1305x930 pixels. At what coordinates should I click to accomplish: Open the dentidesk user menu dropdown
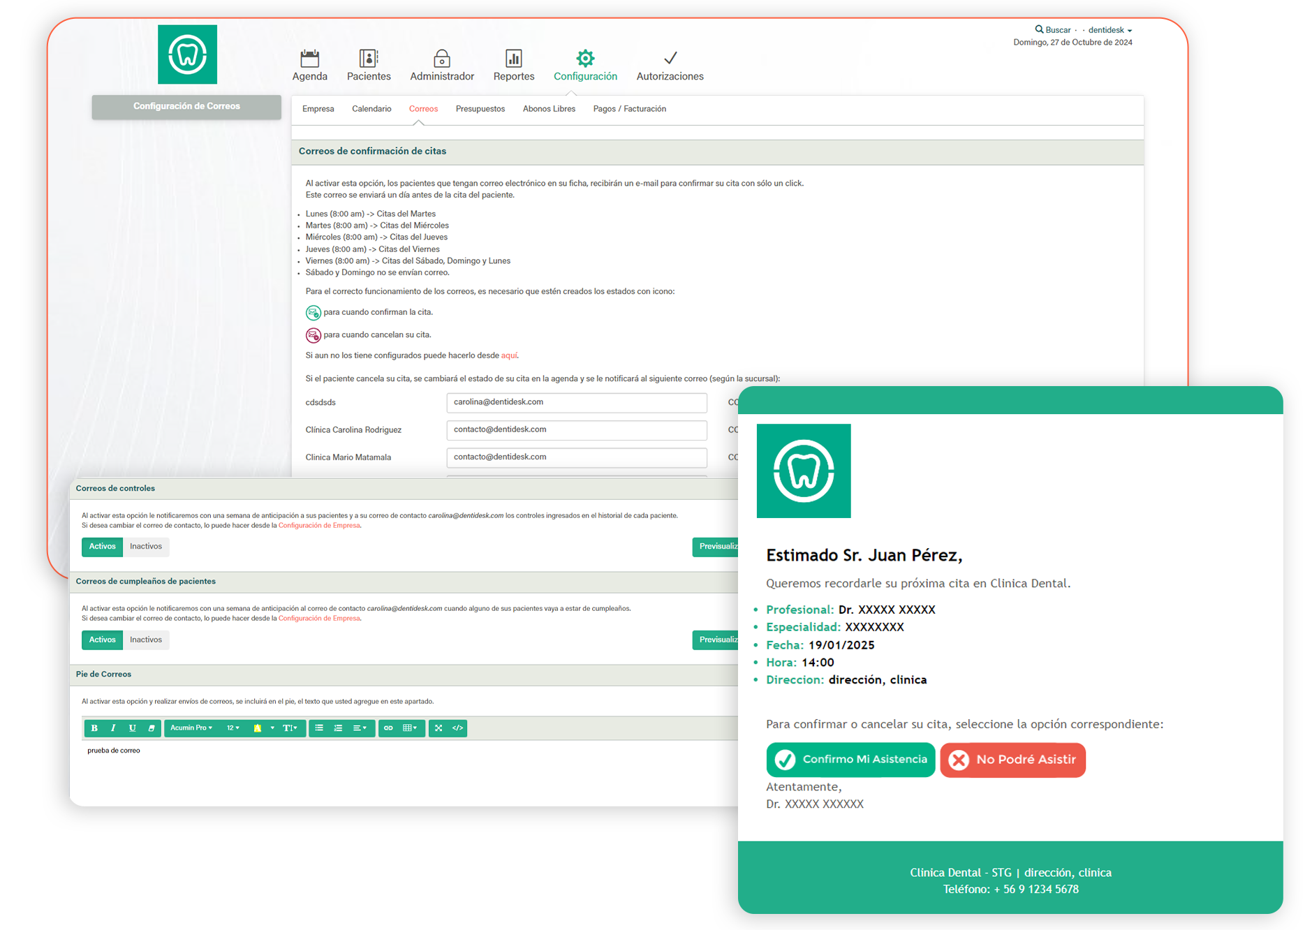pos(1109,30)
